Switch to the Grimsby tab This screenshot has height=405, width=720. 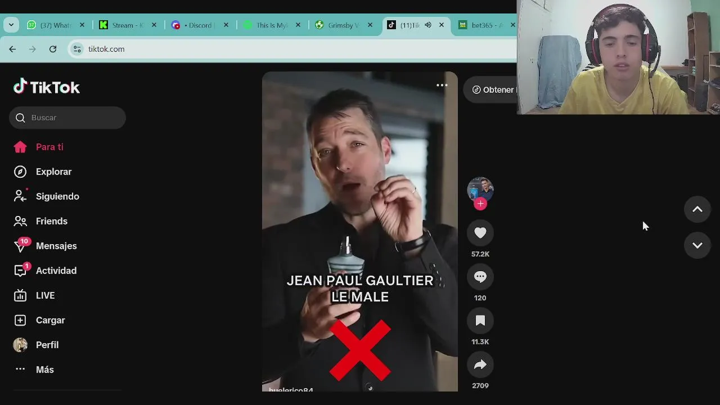pos(344,25)
